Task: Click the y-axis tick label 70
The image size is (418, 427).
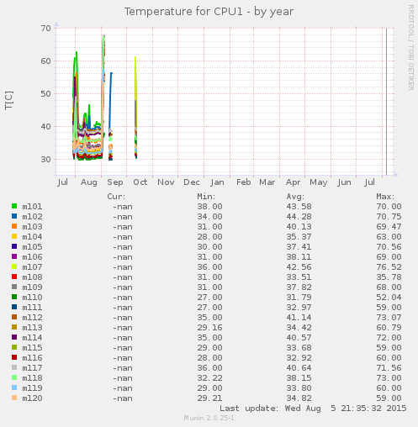Action: point(45,29)
